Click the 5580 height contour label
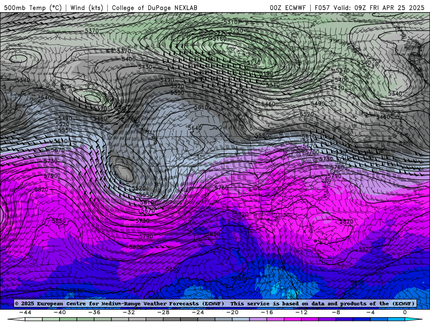 262,135
